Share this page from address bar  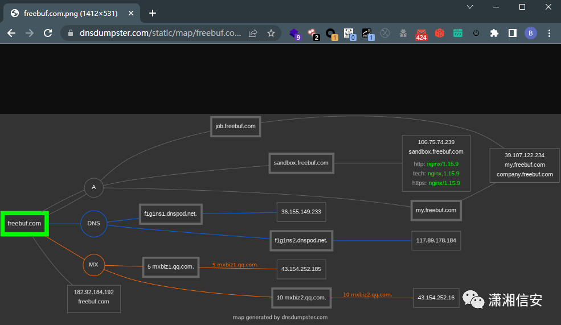253,33
